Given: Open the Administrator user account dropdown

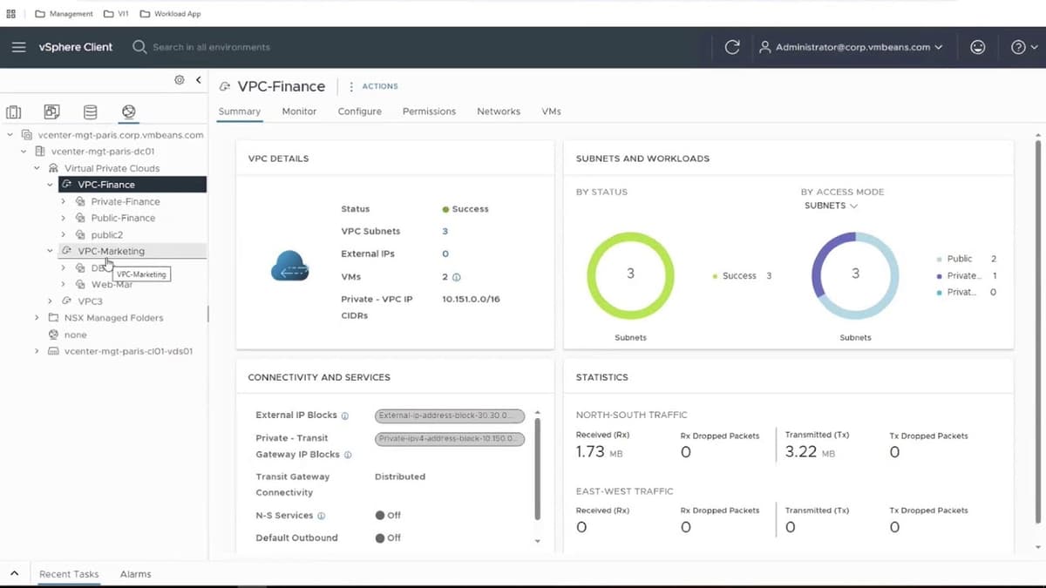Looking at the screenshot, I should (x=851, y=47).
